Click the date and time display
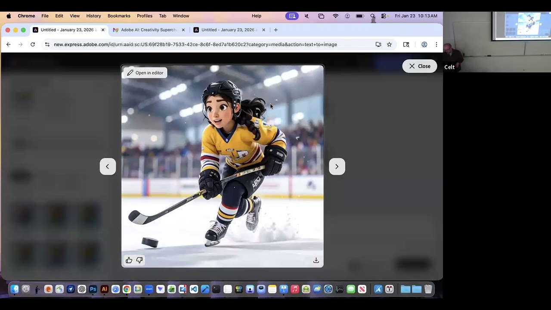The width and height of the screenshot is (551, 310). pos(416,16)
